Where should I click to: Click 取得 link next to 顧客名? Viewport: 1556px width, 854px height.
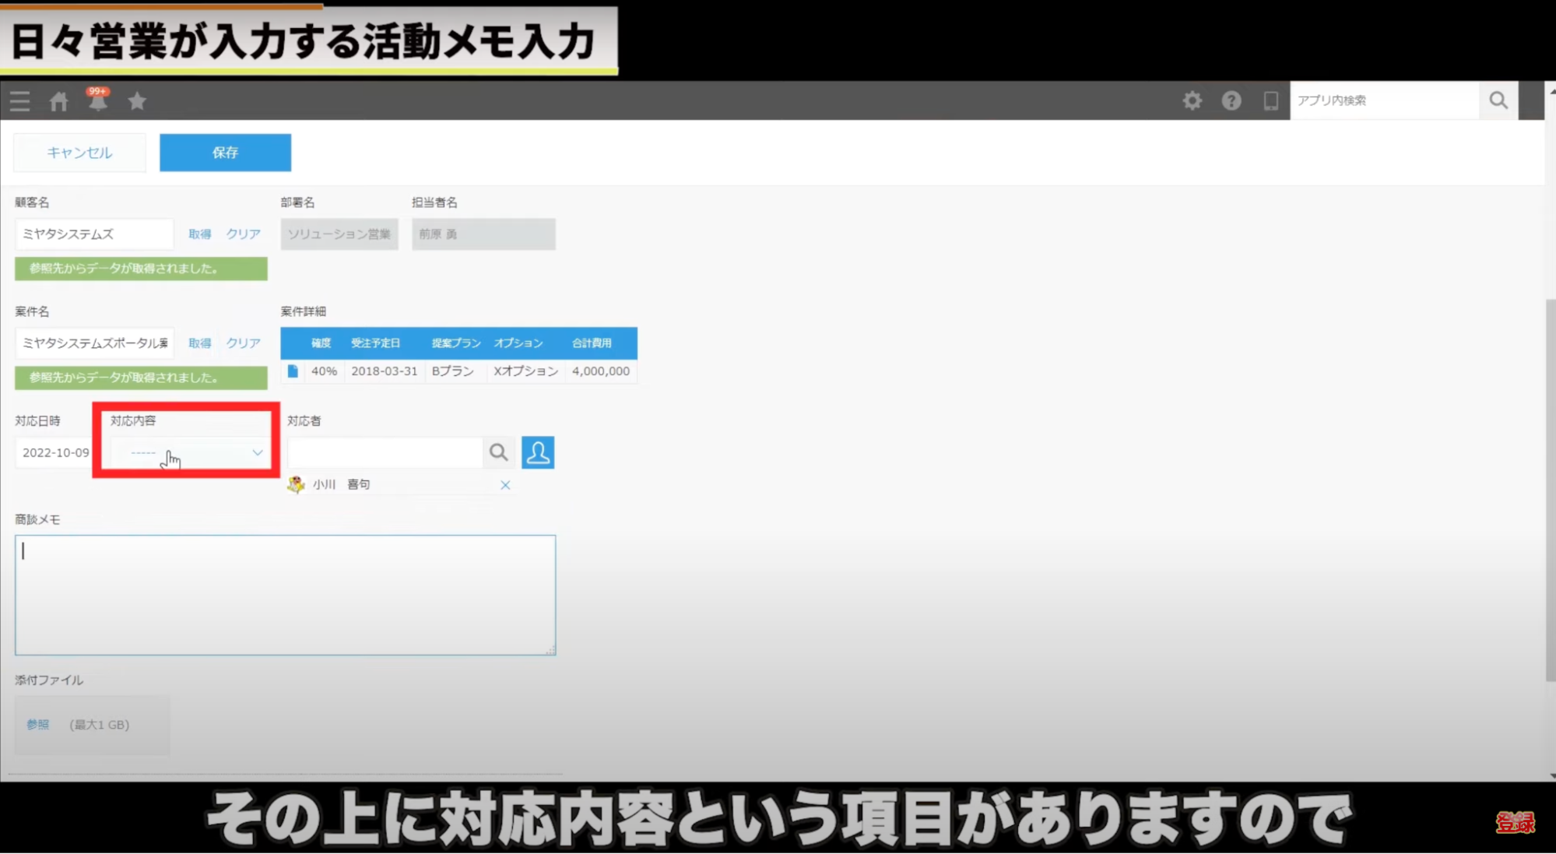(x=199, y=234)
